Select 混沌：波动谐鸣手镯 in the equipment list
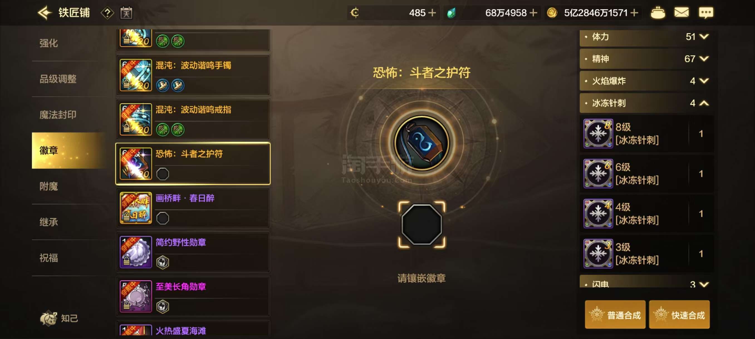The image size is (755, 339). [x=193, y=76]
